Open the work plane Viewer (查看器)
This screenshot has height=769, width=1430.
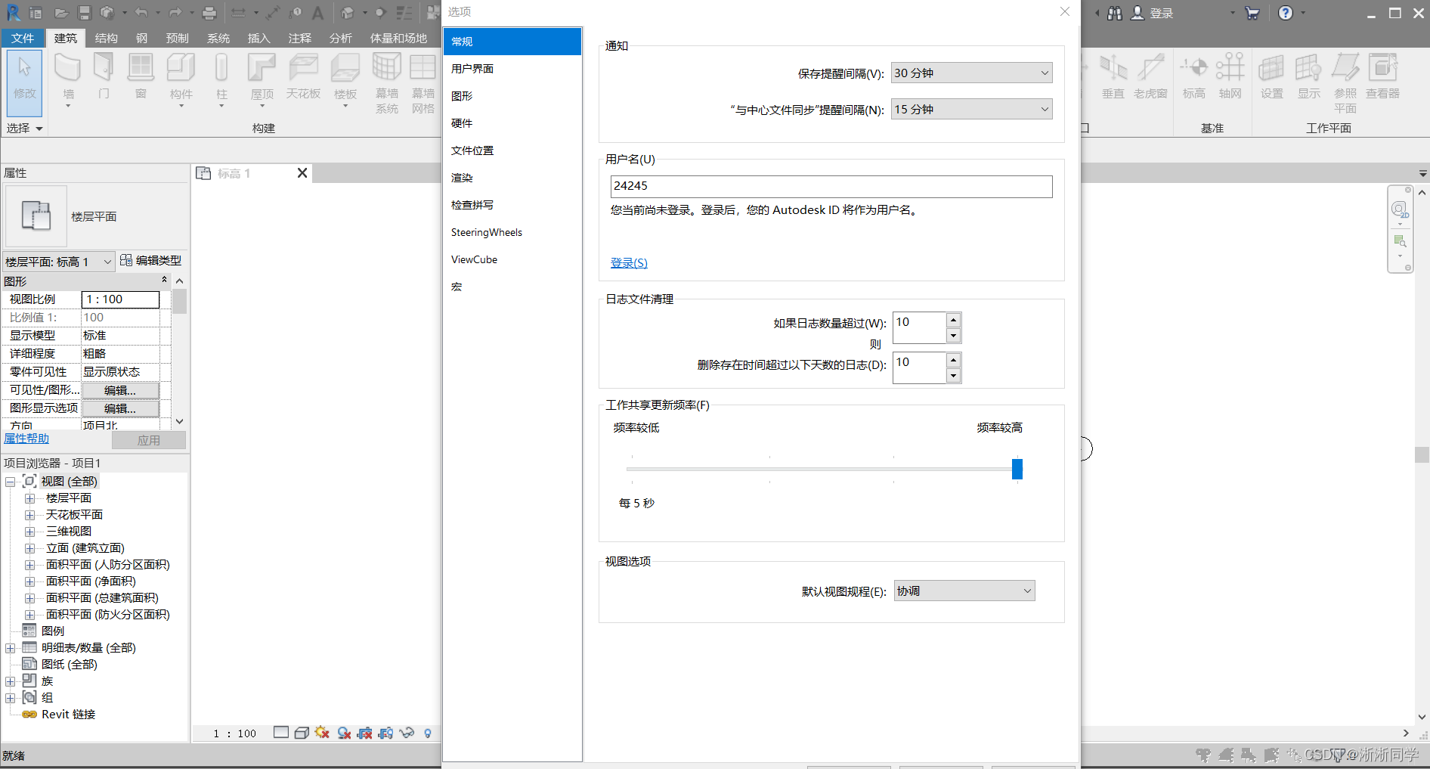click(1383, 77)
